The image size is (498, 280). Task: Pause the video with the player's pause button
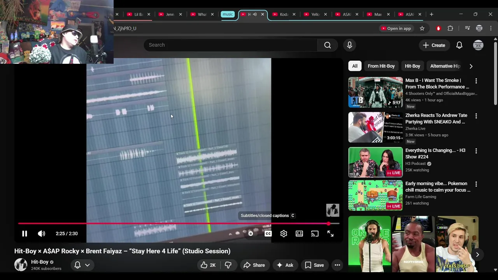24,234
